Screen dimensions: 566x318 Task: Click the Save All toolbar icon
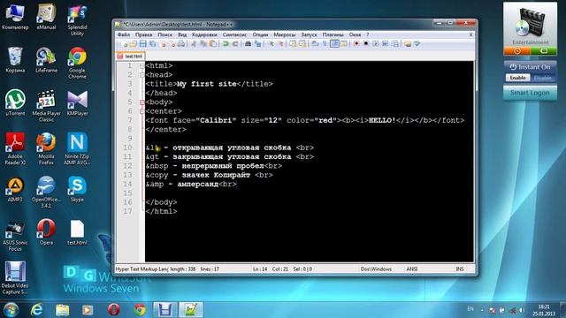tap(152, 43)
